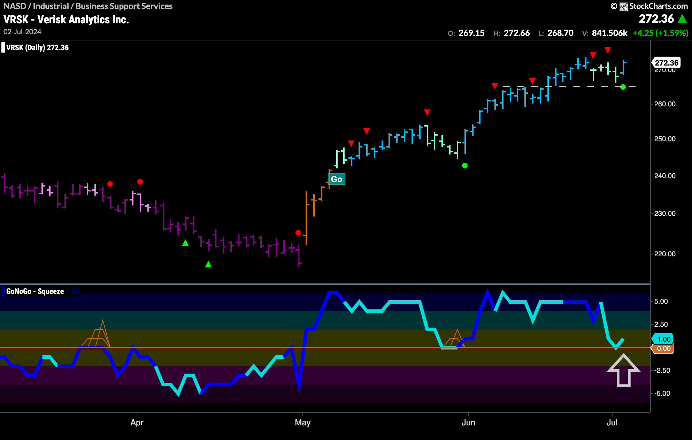Image resolution: width=692 pixels, height=440 pixels.
Task: Click the '230.00' price axis label
Action: tap(665, 213)
